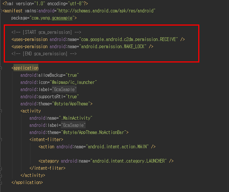Click the closing /activity tag
The height and width of the screenshot is (192, 229).
pyautogui.click(x=33, y=175)
